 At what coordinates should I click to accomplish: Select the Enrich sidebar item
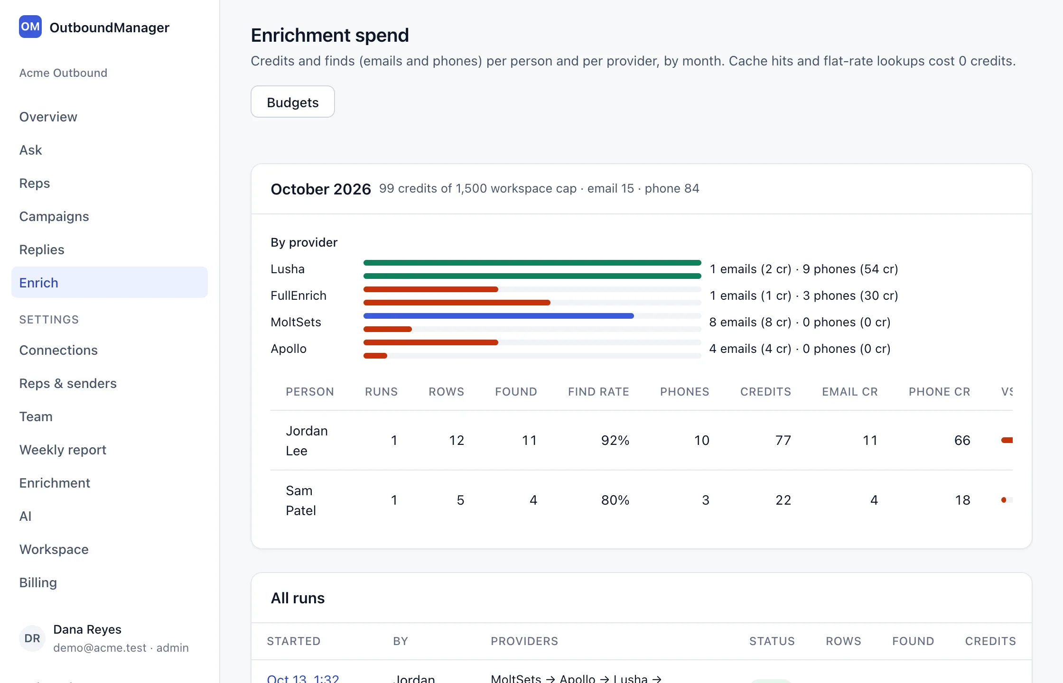110,283
